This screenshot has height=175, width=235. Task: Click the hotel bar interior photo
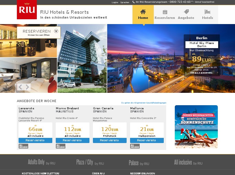pyautogui.click(x=29, y=48)
